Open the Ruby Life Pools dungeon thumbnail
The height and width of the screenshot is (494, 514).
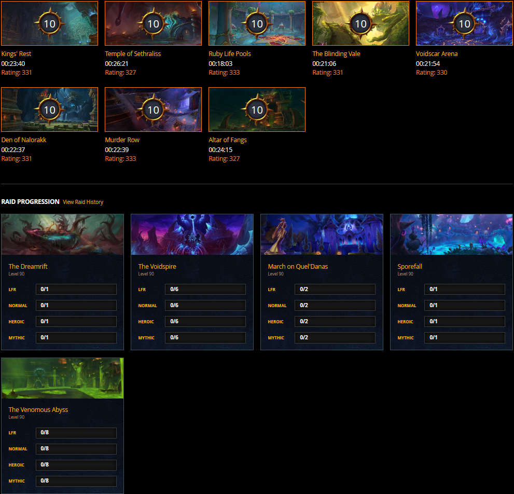pyautogui.click(x=257, y=23)
